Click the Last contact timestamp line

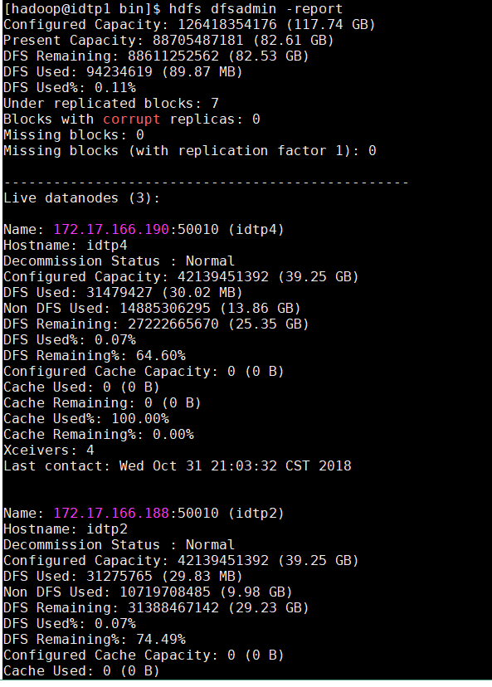tap(178, 465)
